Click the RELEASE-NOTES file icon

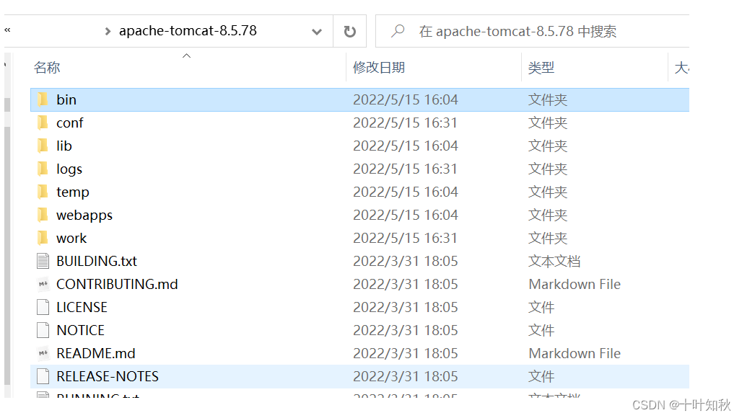tap(43, 376)
